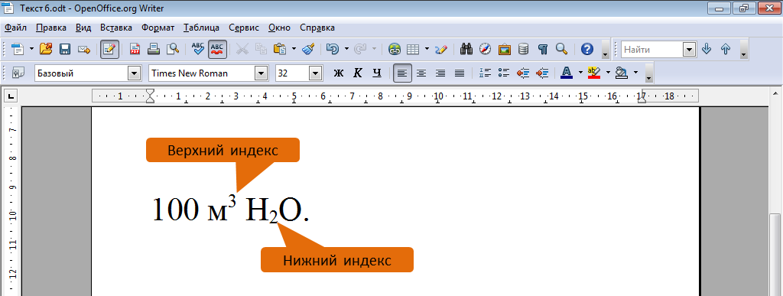Save the document with the floppy disk icon
Screen dimensions: 783x296
coord(65,49)
